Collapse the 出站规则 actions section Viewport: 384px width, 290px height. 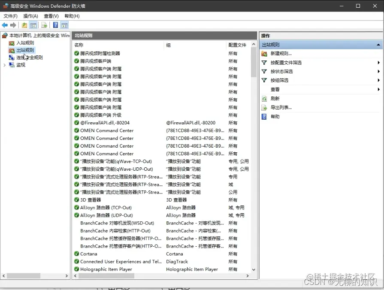point(378,45)
